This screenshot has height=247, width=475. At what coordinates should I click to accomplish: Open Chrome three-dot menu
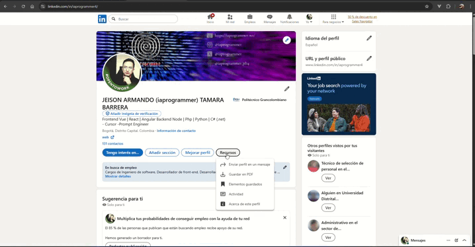pos(470,7)
